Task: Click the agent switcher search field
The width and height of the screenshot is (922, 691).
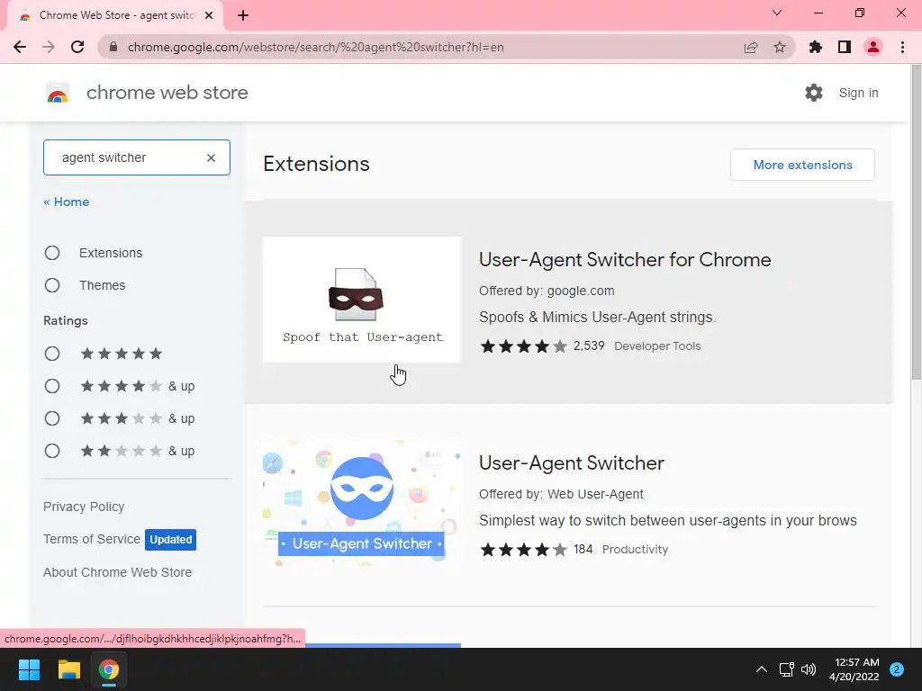Action: click(x=137, y=157)
